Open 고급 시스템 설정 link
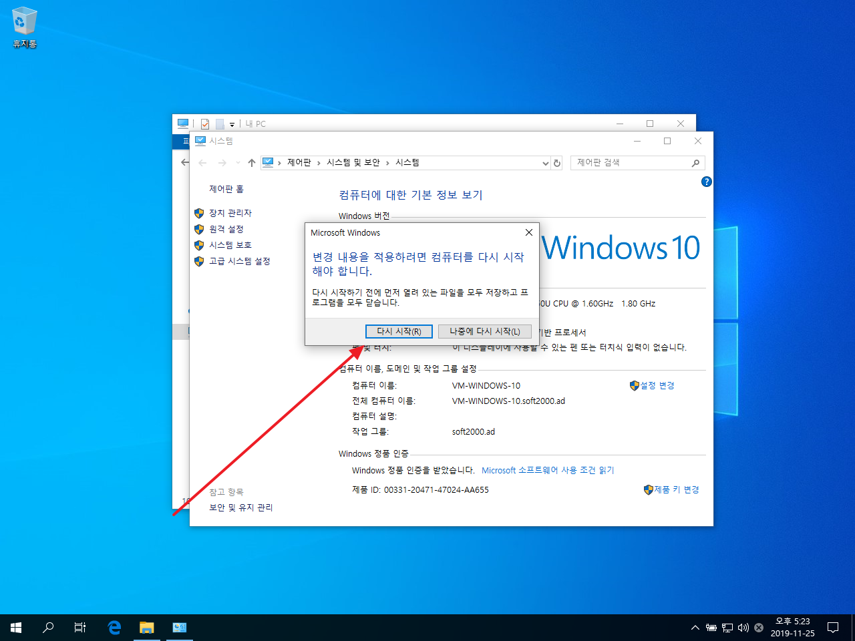 coord(240,261)
